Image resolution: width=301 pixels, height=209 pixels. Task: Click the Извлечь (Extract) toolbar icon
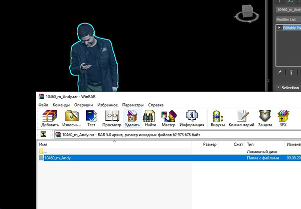click(71, 117)
